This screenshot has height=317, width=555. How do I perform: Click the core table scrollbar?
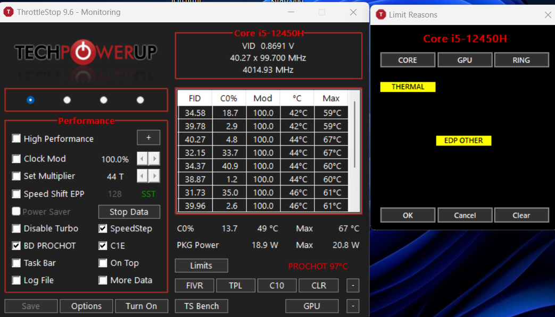355,134
